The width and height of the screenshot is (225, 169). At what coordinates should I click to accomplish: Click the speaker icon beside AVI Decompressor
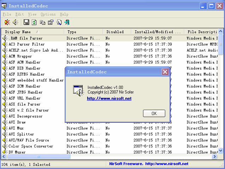coord(5,116)
